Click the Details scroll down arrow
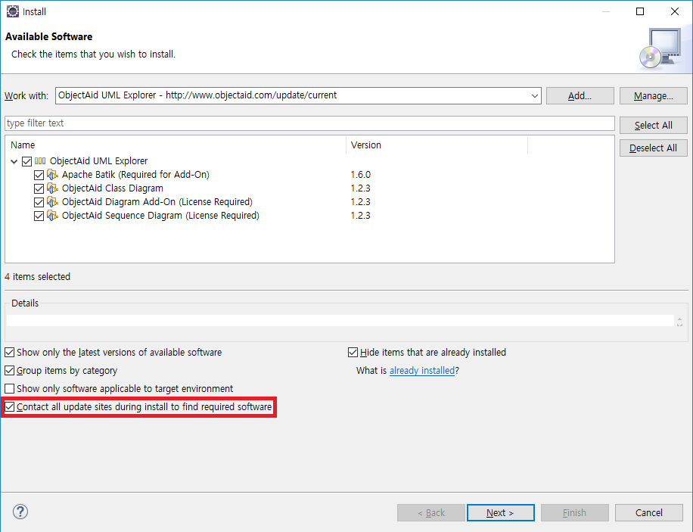Screen dimensions: 693x532 coord(679,324)
